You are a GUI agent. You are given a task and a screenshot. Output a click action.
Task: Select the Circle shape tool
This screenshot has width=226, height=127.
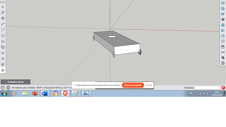[x=3, y=36]
